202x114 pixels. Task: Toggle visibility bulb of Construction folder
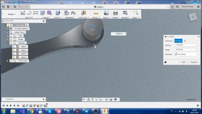pyautogui.click(x=11, y=61)
